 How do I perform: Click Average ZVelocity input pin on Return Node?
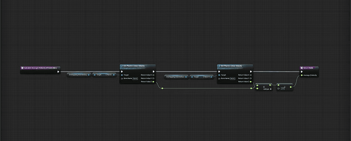click(302, 75)
